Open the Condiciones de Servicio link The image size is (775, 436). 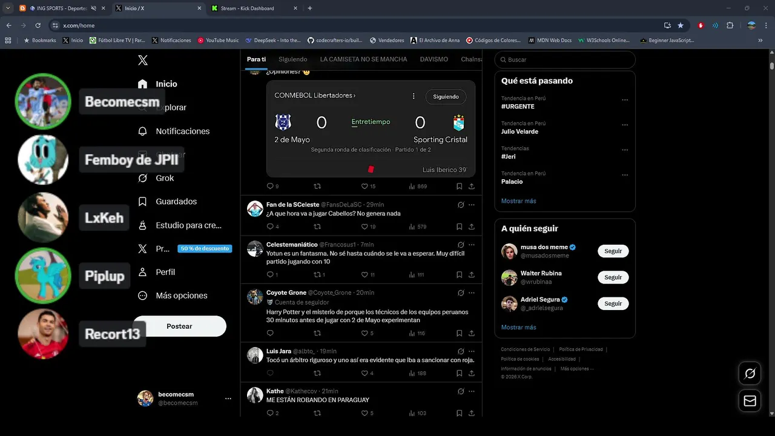(x=525, y=349)
